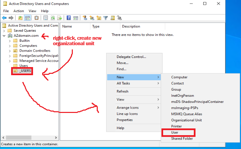Select the _USERS organizational unit
Screen dimensions: 241x149
pyautogui.click(x=25, y=71)
